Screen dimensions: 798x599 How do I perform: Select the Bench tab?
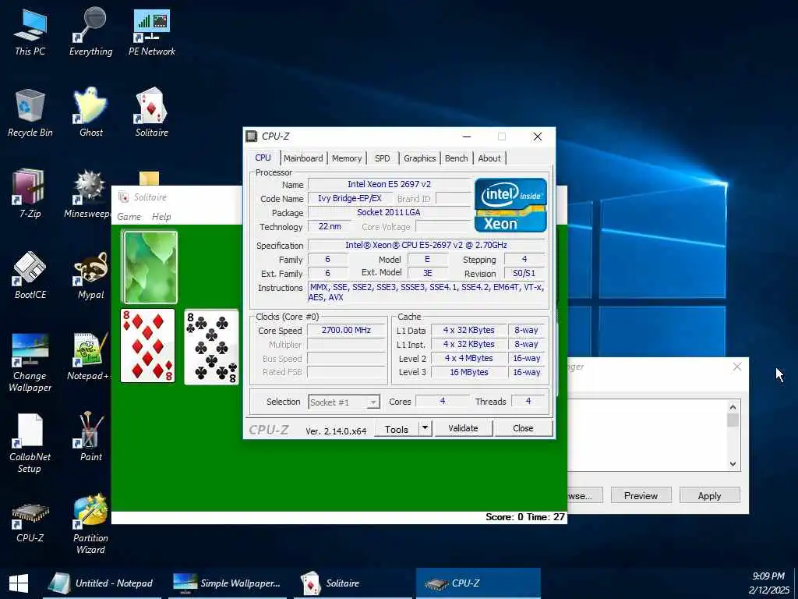(456, 158)
